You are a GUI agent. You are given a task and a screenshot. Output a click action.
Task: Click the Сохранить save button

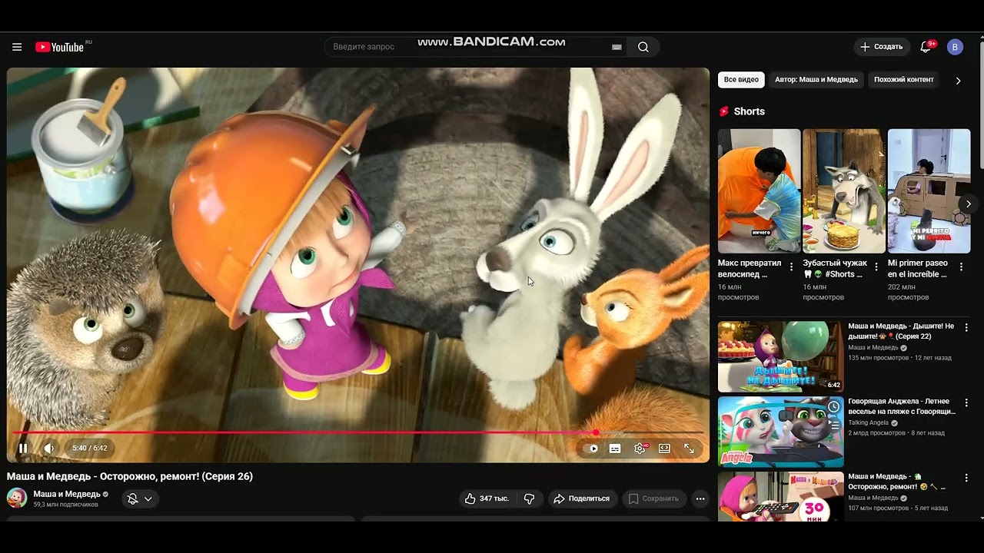coord(654,498)
